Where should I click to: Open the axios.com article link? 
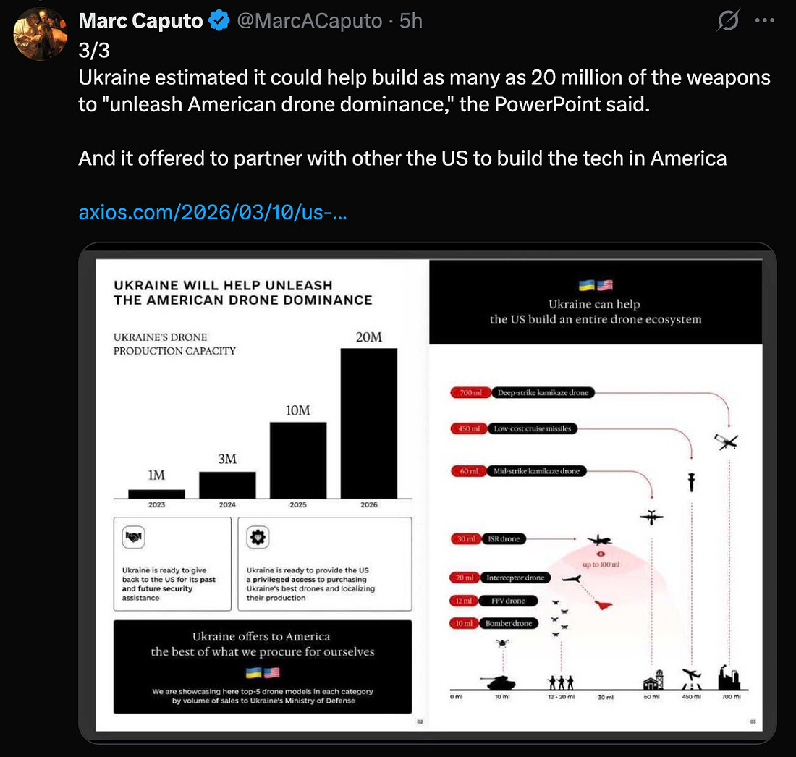[x=213, y=213]
